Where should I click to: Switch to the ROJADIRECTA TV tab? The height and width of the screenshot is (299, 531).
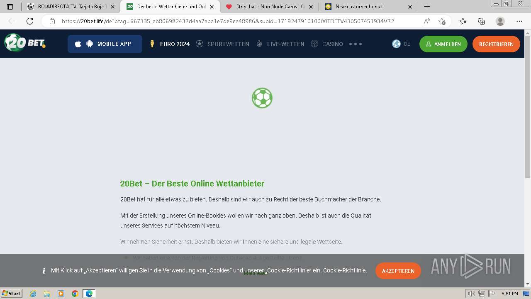[x=71, y=7]
